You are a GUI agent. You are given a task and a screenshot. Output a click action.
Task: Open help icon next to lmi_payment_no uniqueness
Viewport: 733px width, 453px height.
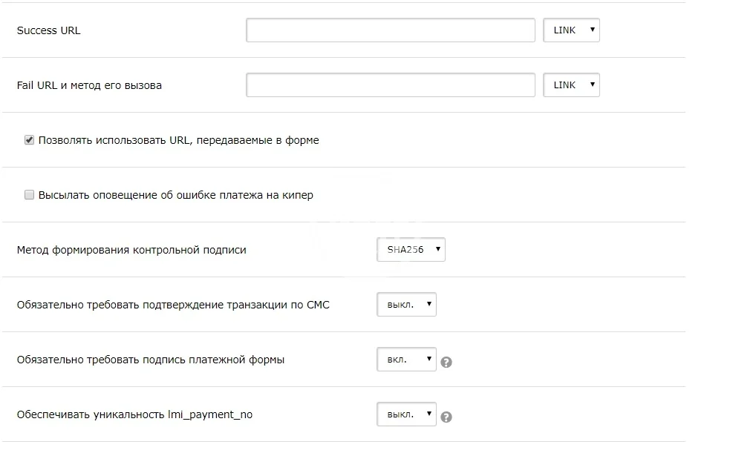click(x=446, y=417)
